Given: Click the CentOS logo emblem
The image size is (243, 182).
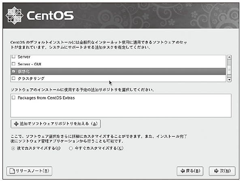Looking at the screenshot, I should tap(15, 15).
